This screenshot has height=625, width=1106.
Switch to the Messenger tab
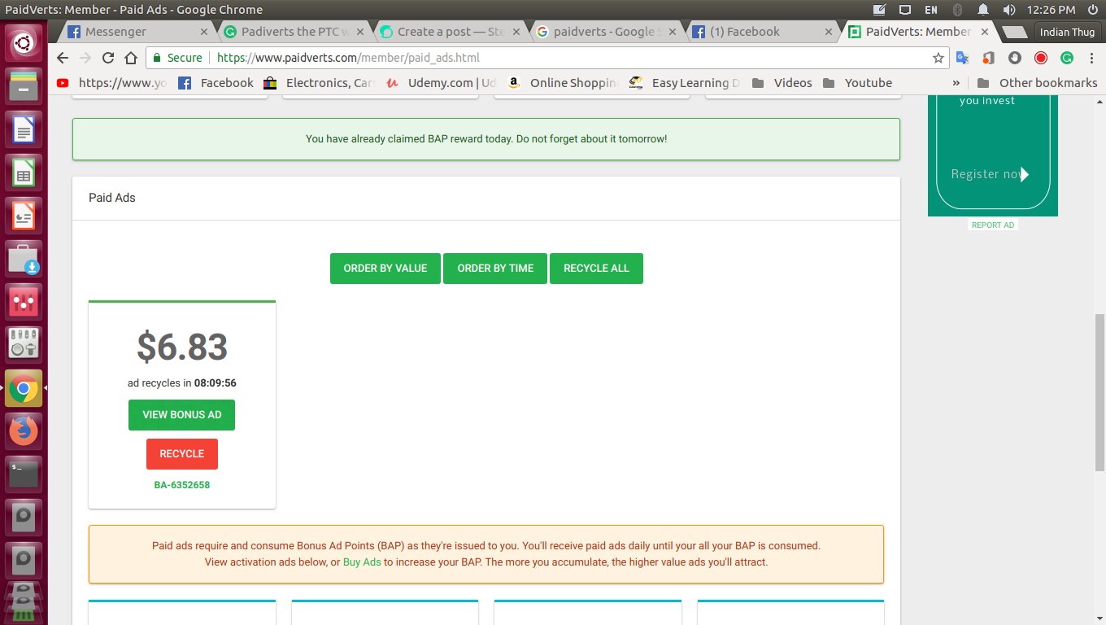click(x=134, y=32)
